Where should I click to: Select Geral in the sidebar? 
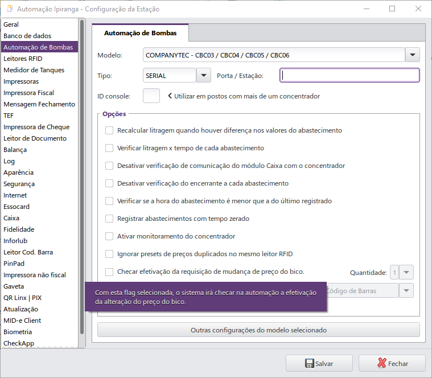pyautogui.click(x=40, y=24)
